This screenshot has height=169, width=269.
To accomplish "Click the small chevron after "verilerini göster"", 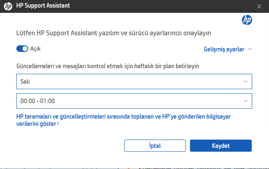I will point(58,124).
